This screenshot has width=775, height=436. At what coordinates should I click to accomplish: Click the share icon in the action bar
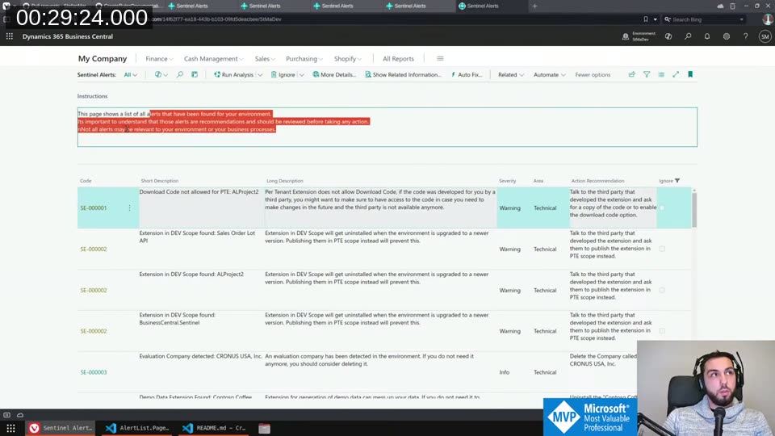[631, 74]
